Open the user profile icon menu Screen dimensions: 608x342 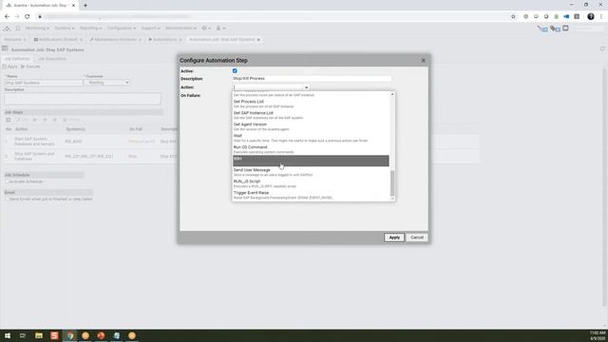pyautogui.click(x=220, y=28)
